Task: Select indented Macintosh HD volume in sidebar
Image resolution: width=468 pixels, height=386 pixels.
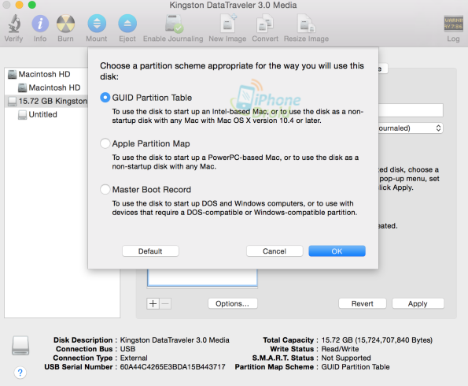Action: (46, 87)
